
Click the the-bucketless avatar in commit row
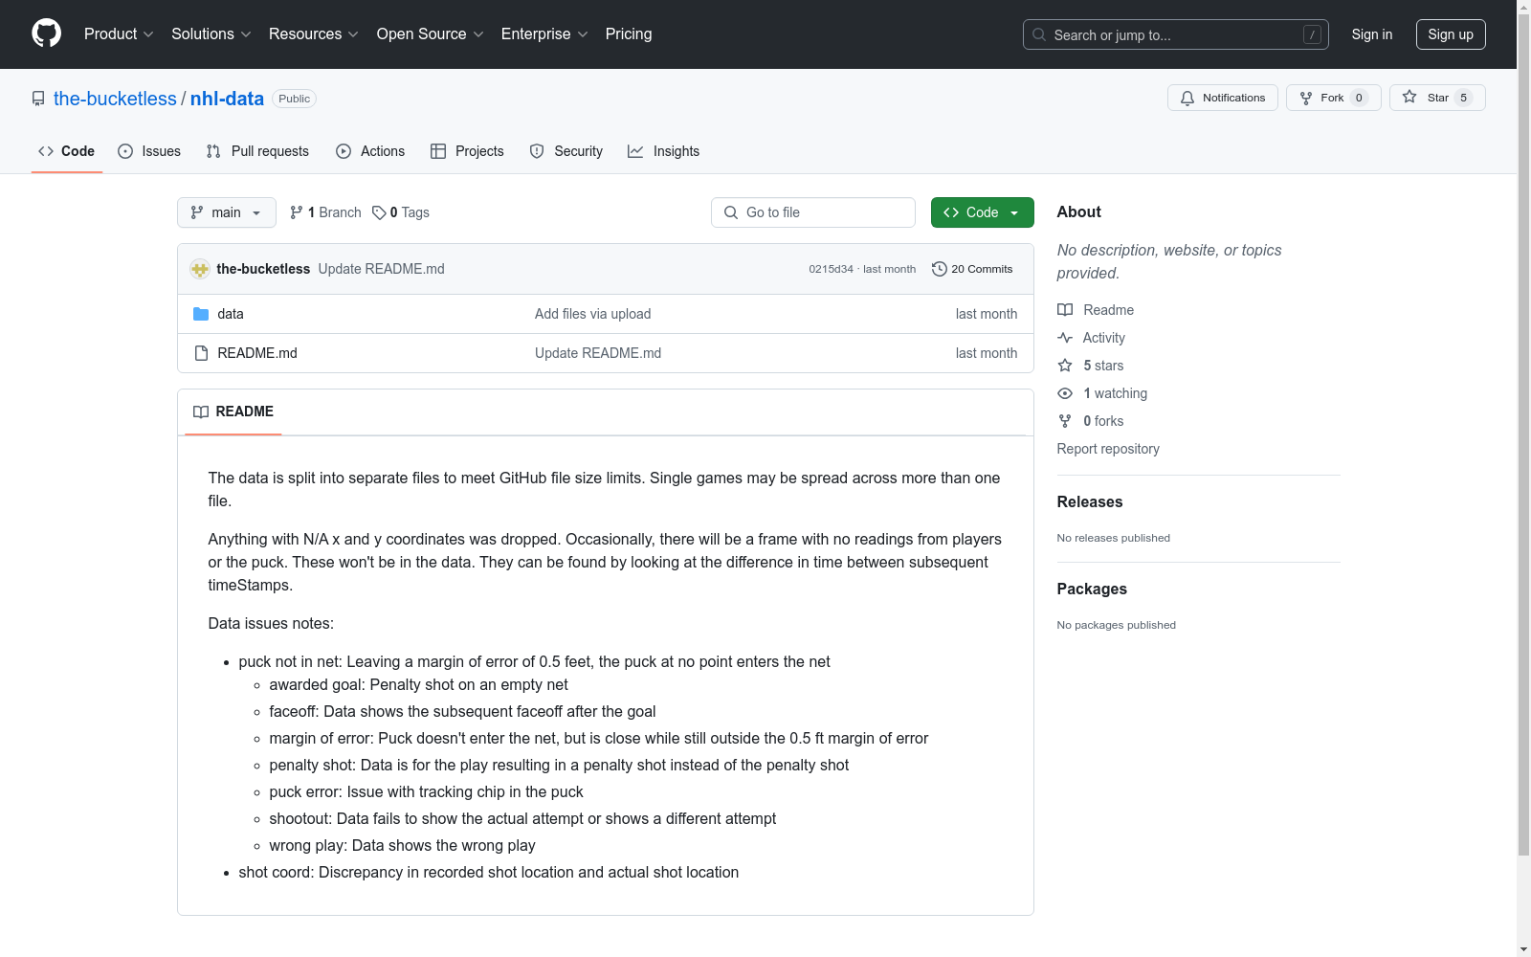[x=200, y=269]
